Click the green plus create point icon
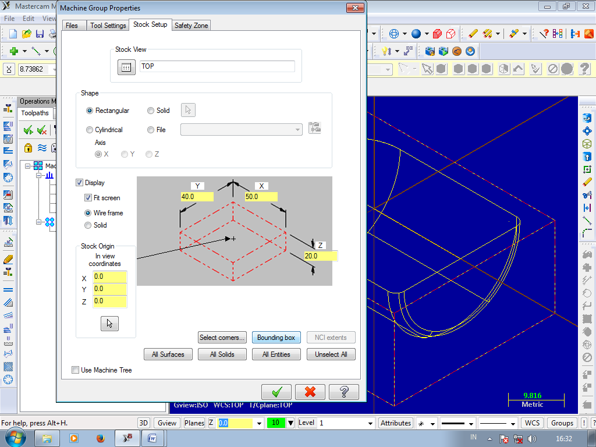The image size is (596, 447). click(14, 51)
